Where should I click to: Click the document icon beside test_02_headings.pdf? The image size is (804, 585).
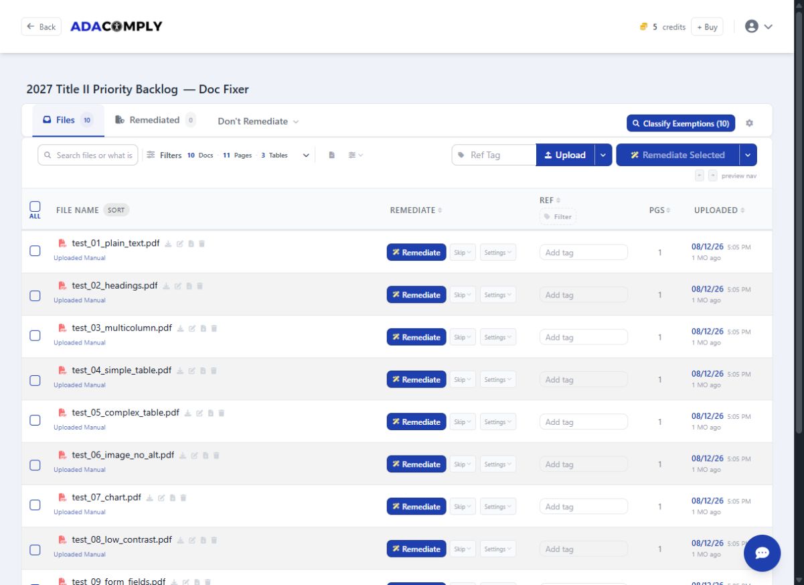coord(189,286)
